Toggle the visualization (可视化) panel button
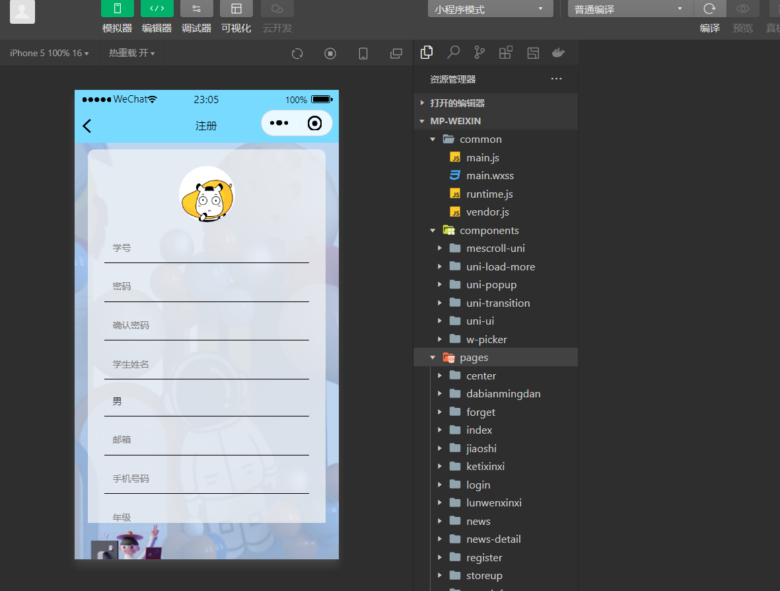The image size is (780, 591). tap(236, 9)
